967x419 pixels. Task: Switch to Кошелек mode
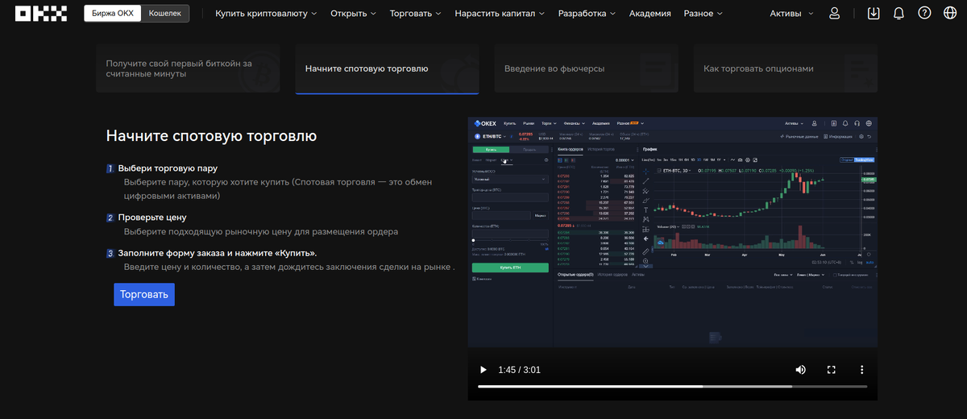coord(165,13)
